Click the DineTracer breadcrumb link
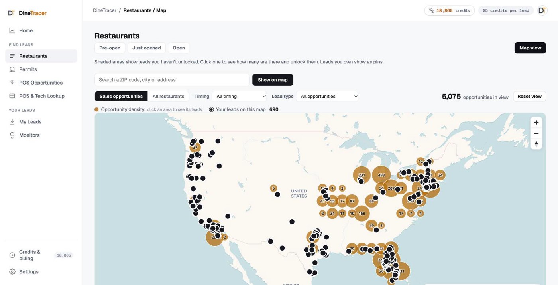 coord(104,10)
